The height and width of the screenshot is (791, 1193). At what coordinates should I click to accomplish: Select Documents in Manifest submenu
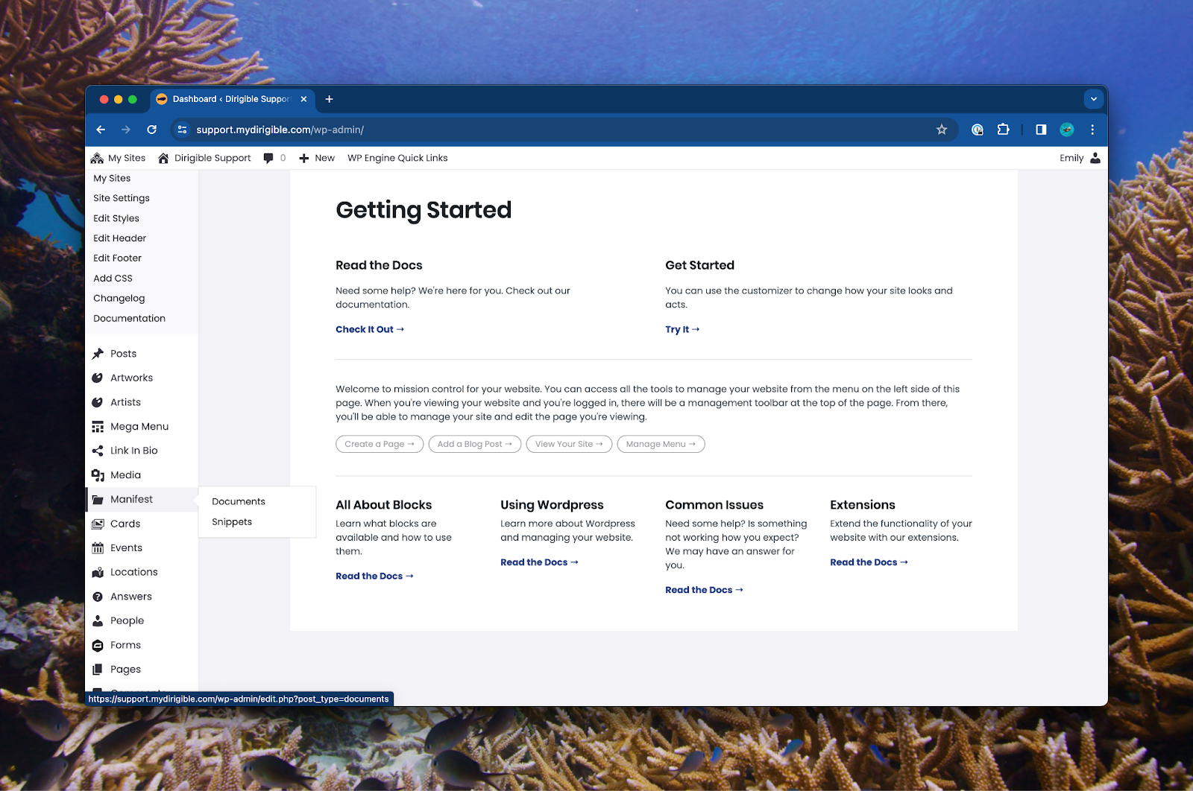click(239, 501)
